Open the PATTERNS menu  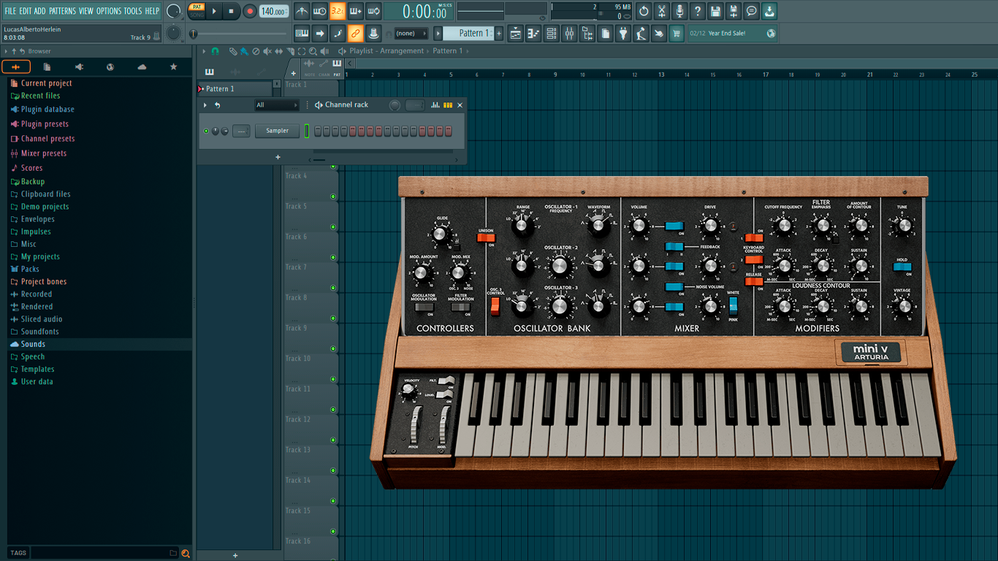pyautogui.click(x=62, y=11)
